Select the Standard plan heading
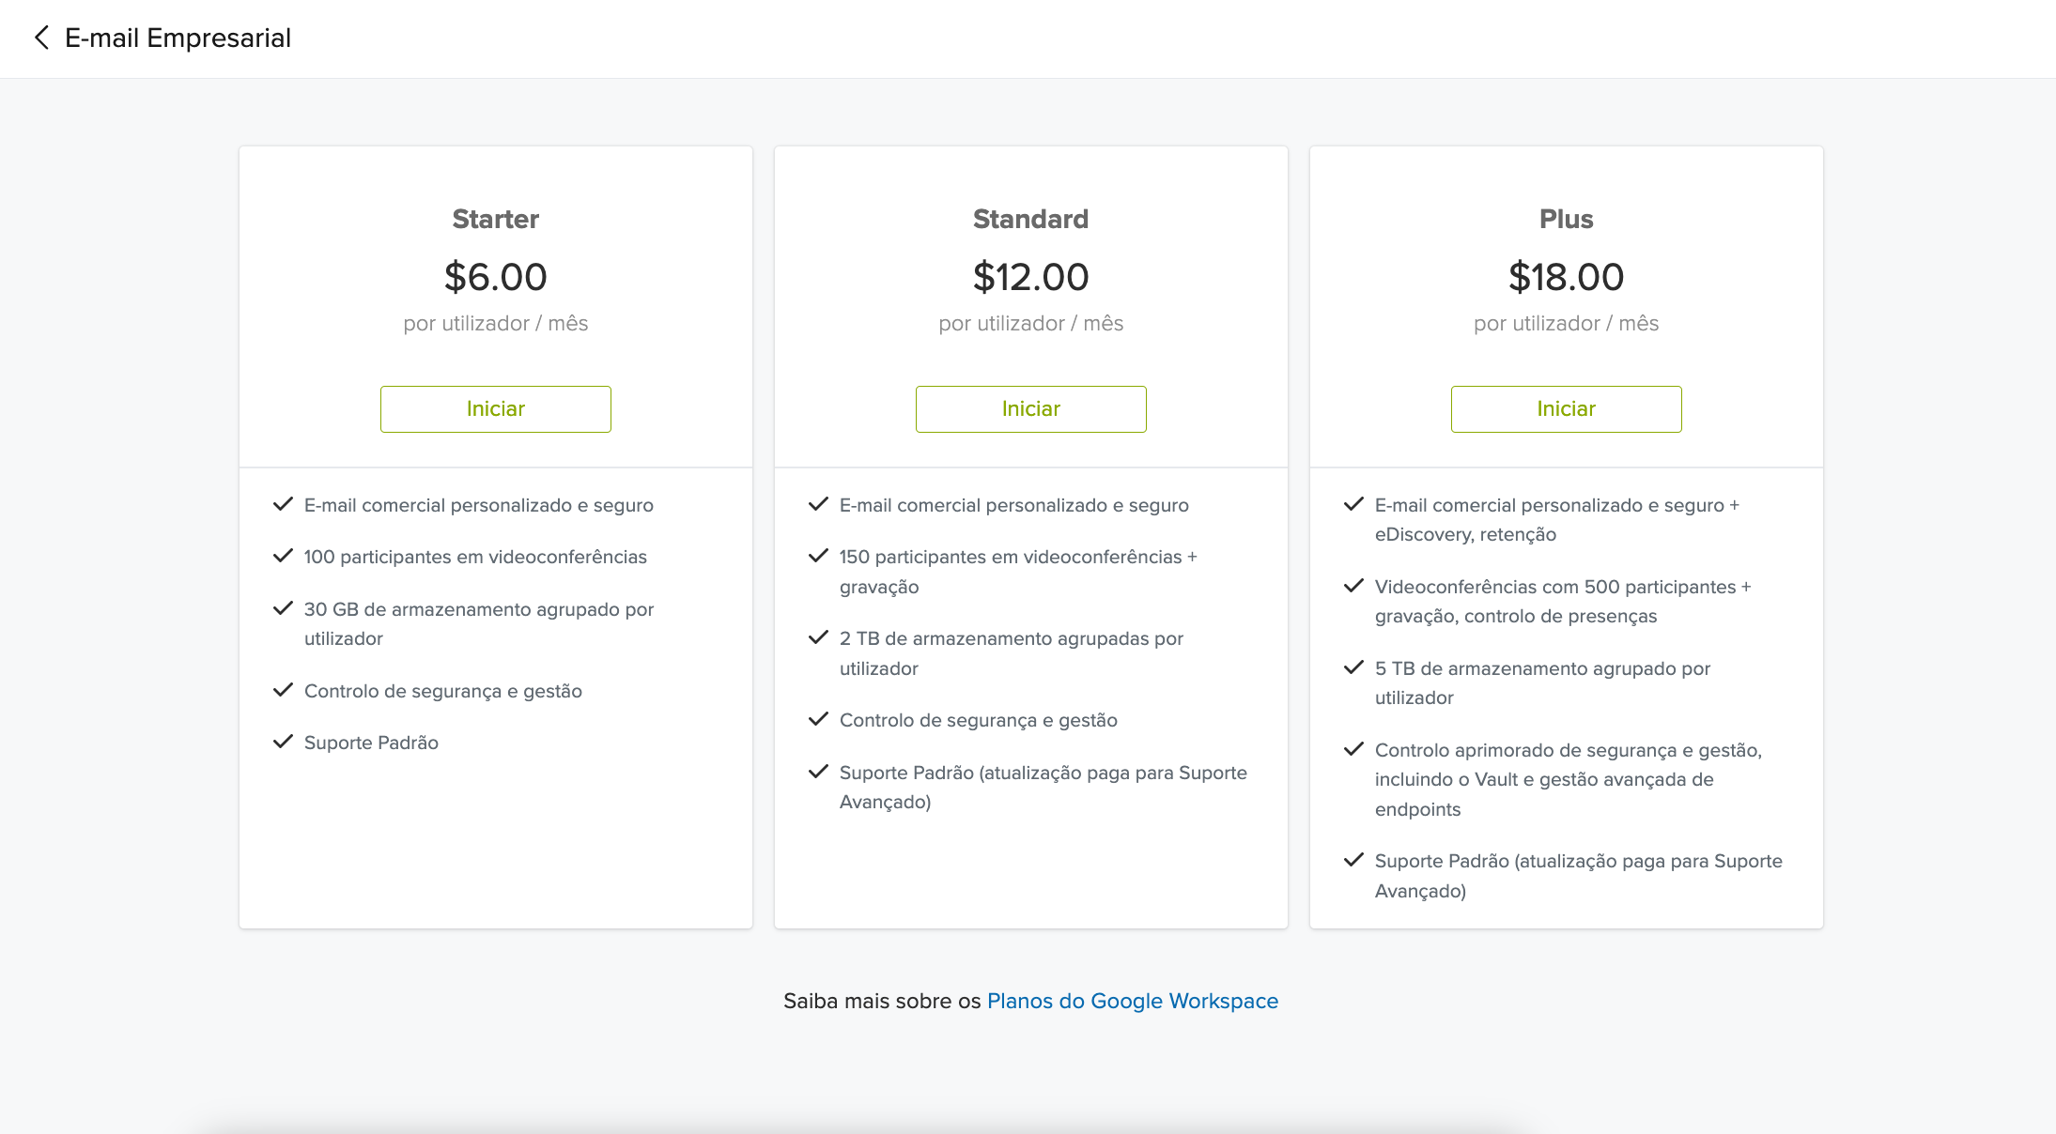 (1030, 219)
